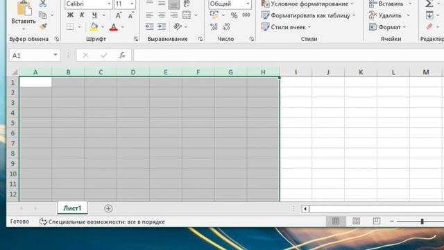
Task: Increase font size with the larger A
Action: pyautogui.click(x=119, y=15)
